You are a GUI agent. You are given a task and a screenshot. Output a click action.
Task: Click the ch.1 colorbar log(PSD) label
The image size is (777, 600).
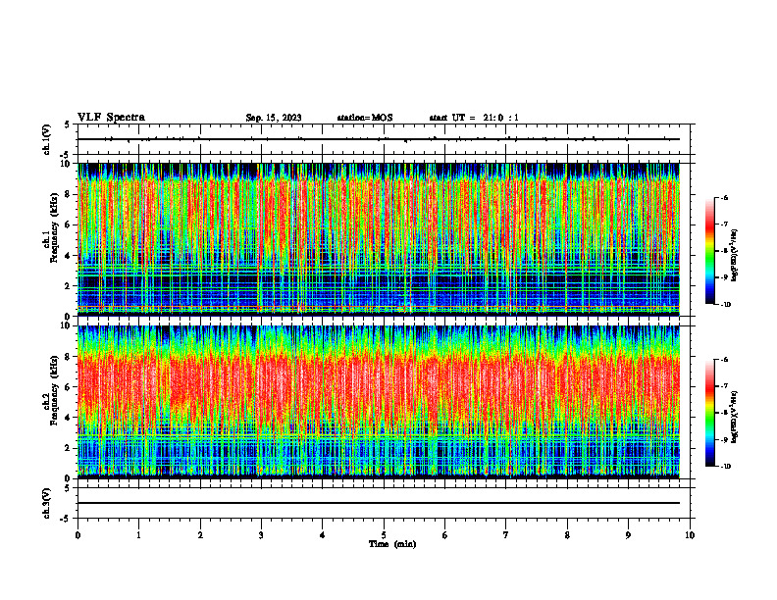735,256
